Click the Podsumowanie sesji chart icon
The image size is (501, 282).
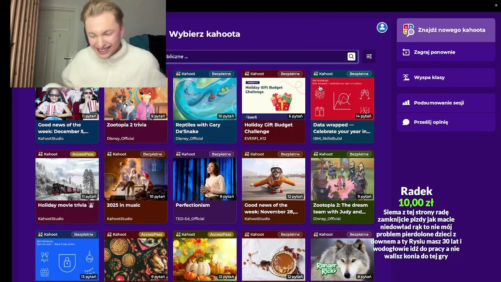pos(406,103)
